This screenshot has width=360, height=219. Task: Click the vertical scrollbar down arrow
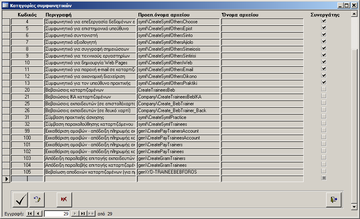[x=354, y=207]
